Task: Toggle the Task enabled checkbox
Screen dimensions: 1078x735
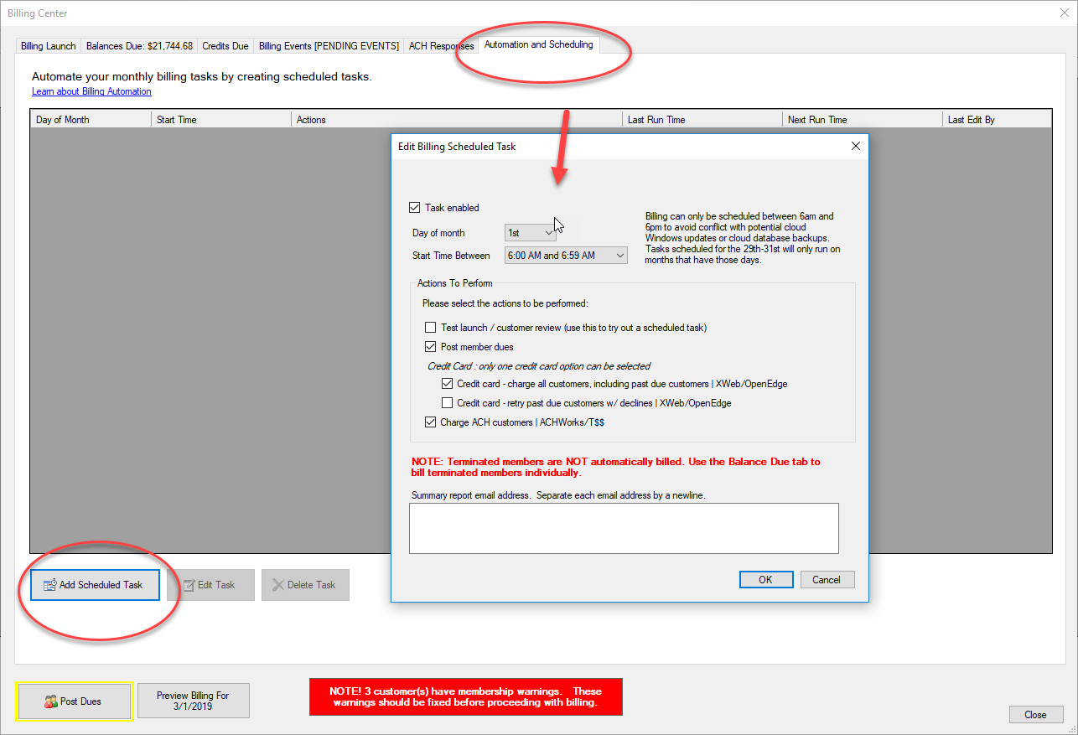Action: click(414, 208)
